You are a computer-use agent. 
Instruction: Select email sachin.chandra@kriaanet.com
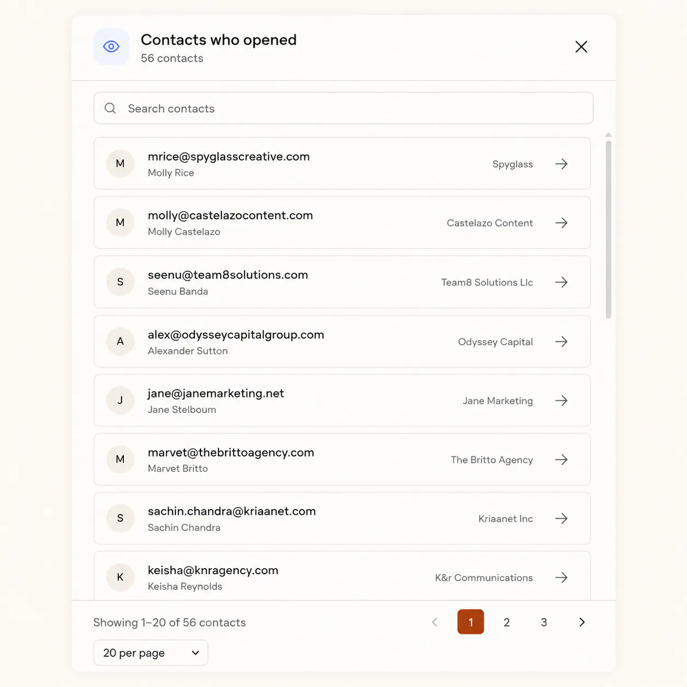point(232,511)
